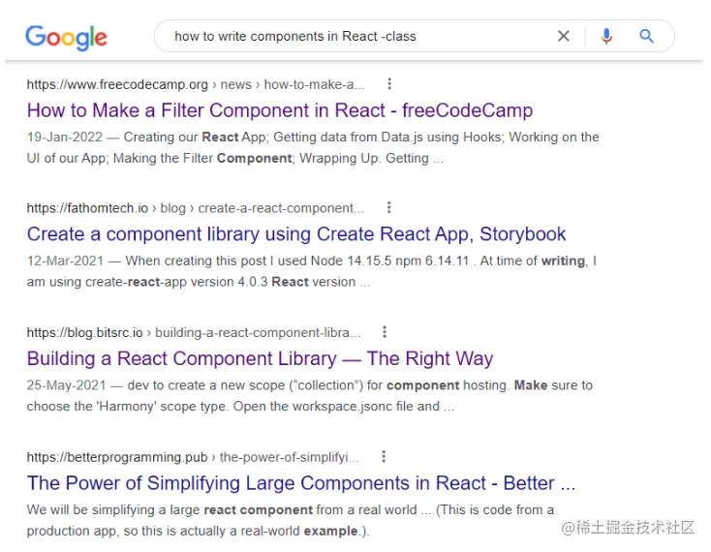Open 'The Power of Simplifying Large Components' link
This screenshot has height=552, width=711.
click(301, 483)
